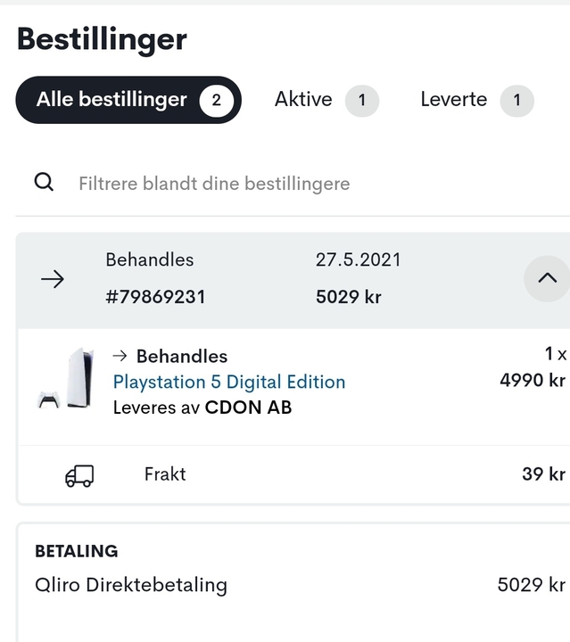This screenshot has width=570, height=642.
Task: Click the Qliro Direktebetaling payment method
Action: coord(131,585)
